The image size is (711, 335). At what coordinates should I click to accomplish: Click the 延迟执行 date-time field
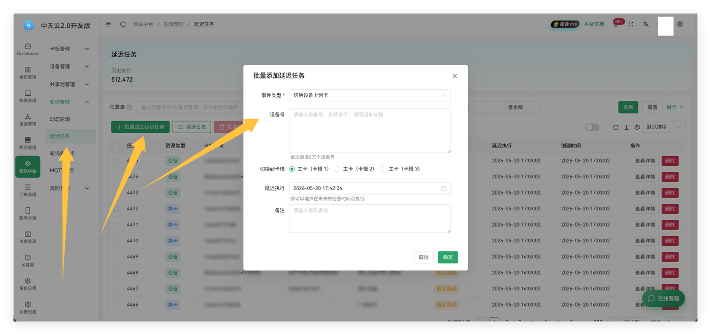click(x=370, y=188)
